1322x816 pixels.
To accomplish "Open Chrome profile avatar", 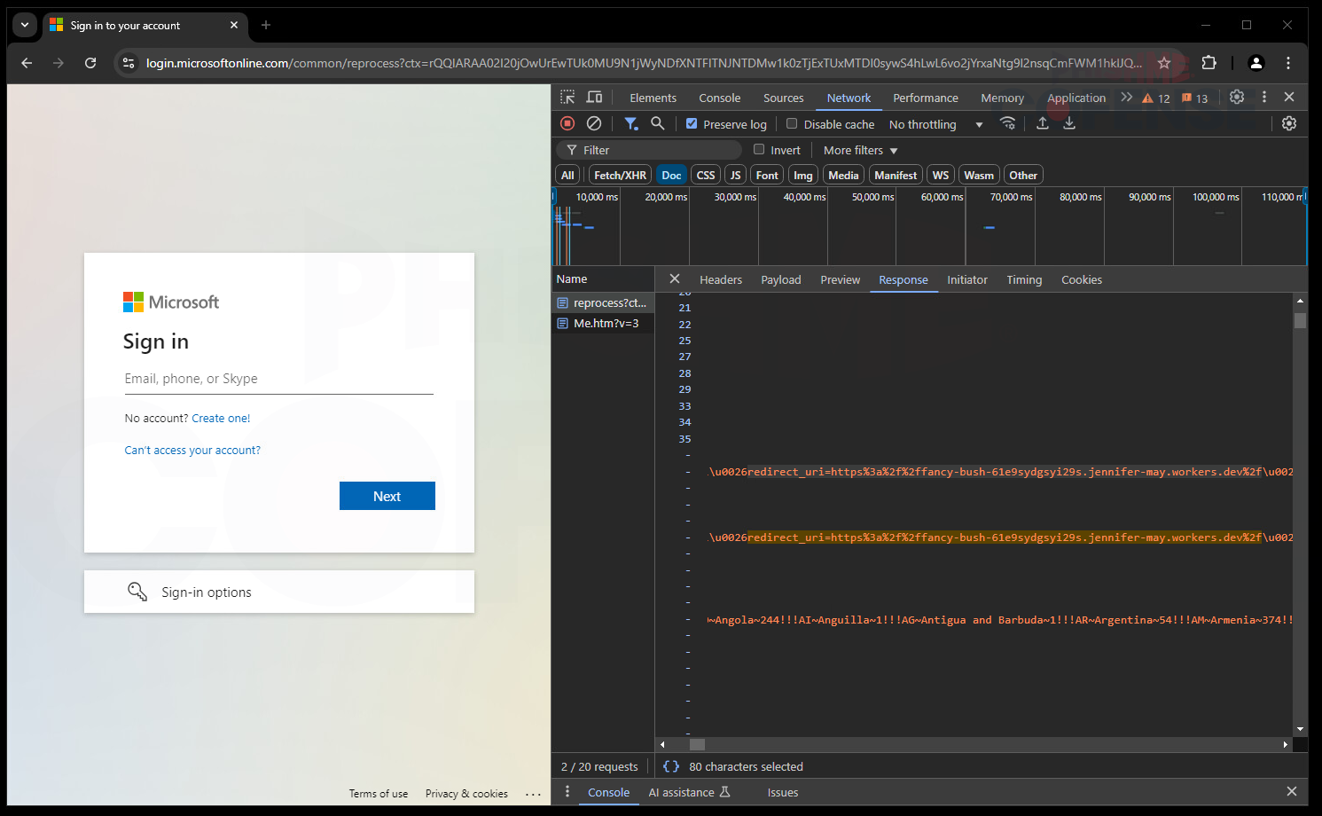I will click(1256, 63).
